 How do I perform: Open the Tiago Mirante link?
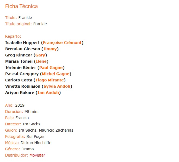[x=50, y=80]
